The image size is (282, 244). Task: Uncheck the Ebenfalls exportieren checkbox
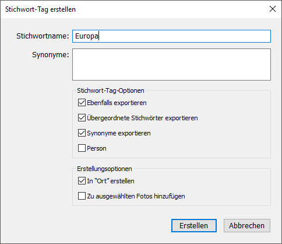point(82,103)
